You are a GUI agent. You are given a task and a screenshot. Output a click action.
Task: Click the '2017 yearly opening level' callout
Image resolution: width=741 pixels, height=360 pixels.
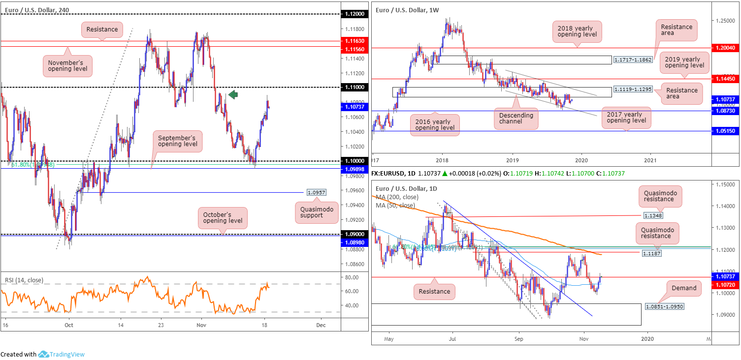click(x=627, y=118)
